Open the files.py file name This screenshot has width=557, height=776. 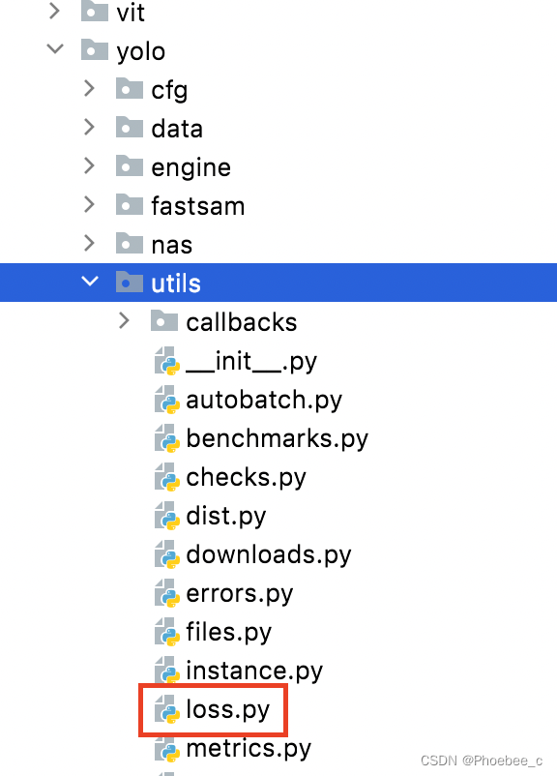229,633
